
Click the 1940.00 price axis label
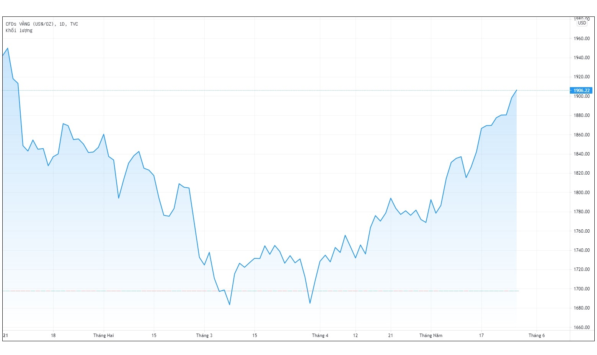pos(581,58)
